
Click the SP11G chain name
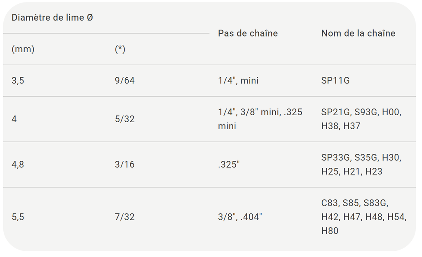(x=335, y=81)
